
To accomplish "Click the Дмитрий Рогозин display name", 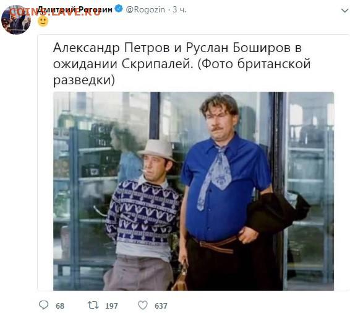I will 75,9.
